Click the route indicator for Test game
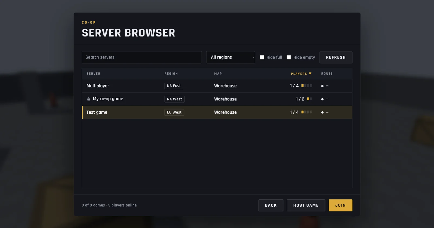This screenshot has width=434, height=228. tap(325, 112)
